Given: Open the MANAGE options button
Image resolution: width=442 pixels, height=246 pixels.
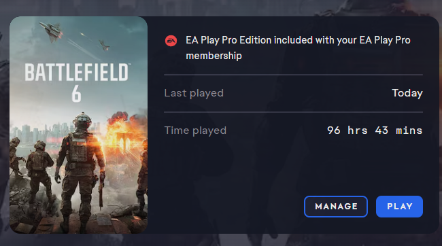Looking at the screenshot, I should tap(336, 207).
